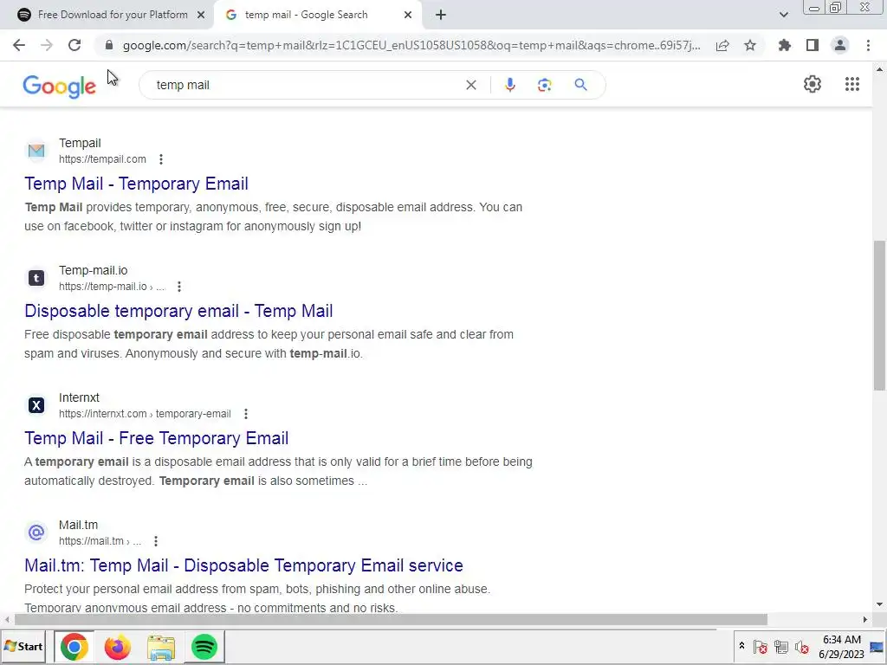
Task: Share this page from address bar
Action: pos(722,45)
